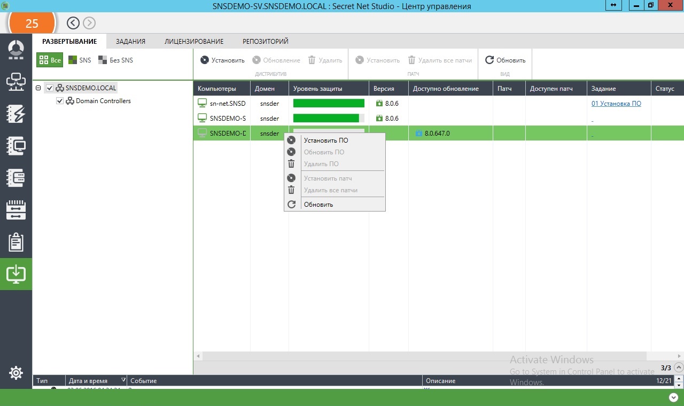Go back with the left arrow button
Viewport: 684px width, 406px height.
point(73,23)
